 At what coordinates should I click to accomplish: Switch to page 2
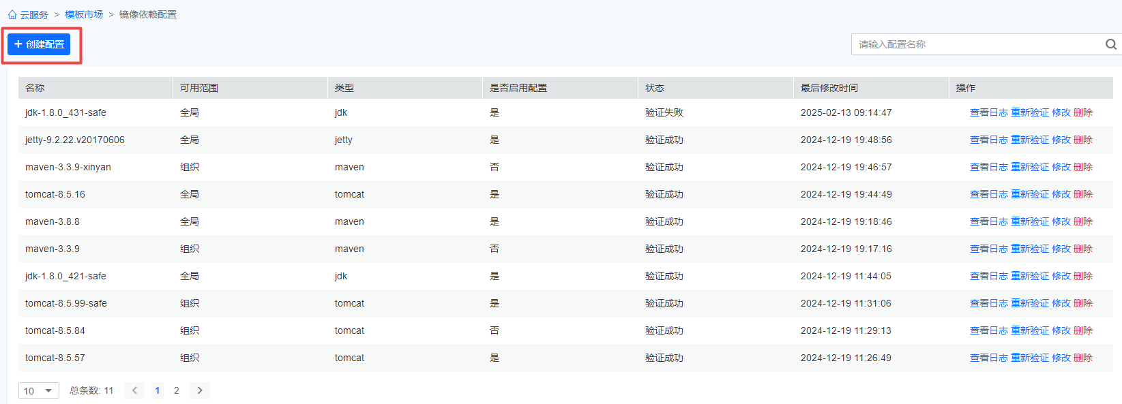pyautogui.click(x=177, y=390)
